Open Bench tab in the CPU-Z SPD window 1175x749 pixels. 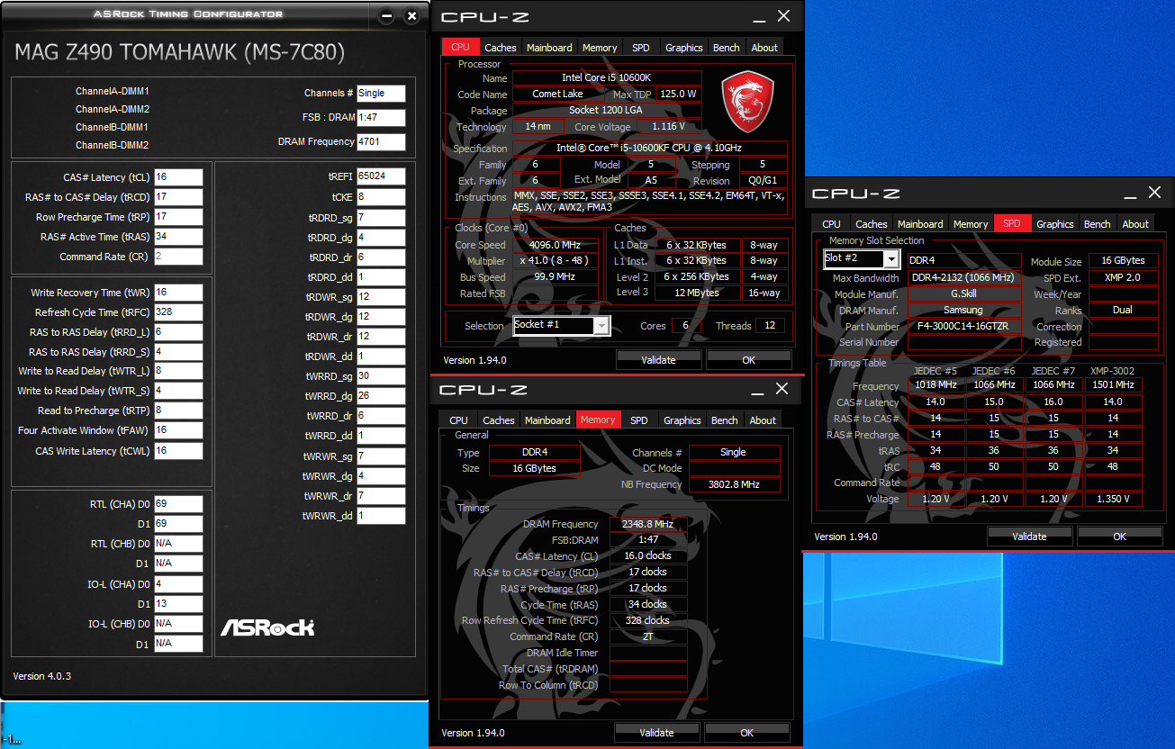click(1098, 224)
